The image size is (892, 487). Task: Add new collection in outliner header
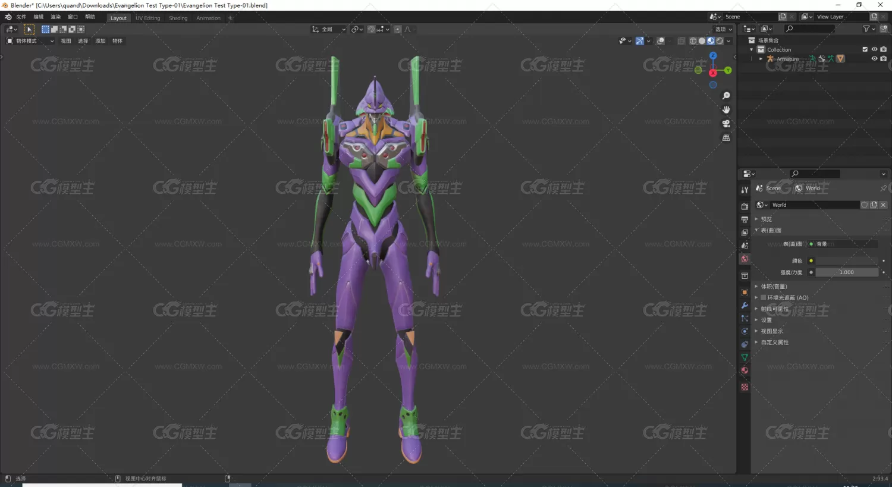click(883, 29)
